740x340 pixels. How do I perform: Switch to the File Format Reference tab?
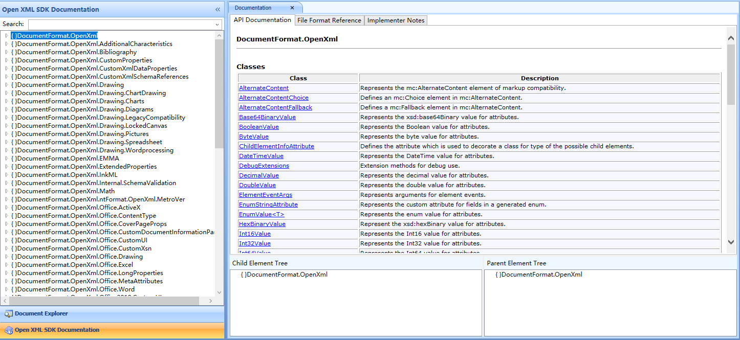[329, 20]
